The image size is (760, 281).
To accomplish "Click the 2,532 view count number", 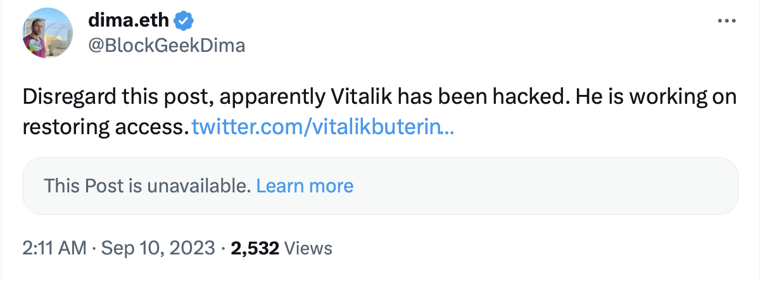I will [255, 248].
